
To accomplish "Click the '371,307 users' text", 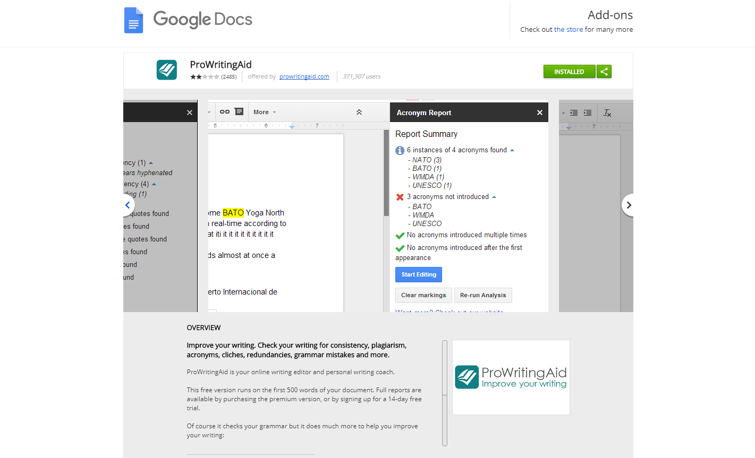I will [362, 77].
